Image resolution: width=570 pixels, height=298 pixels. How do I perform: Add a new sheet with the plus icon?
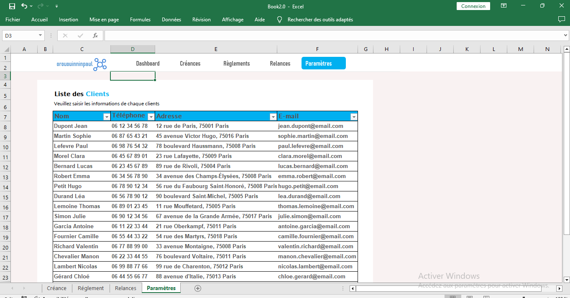[198, 288]
